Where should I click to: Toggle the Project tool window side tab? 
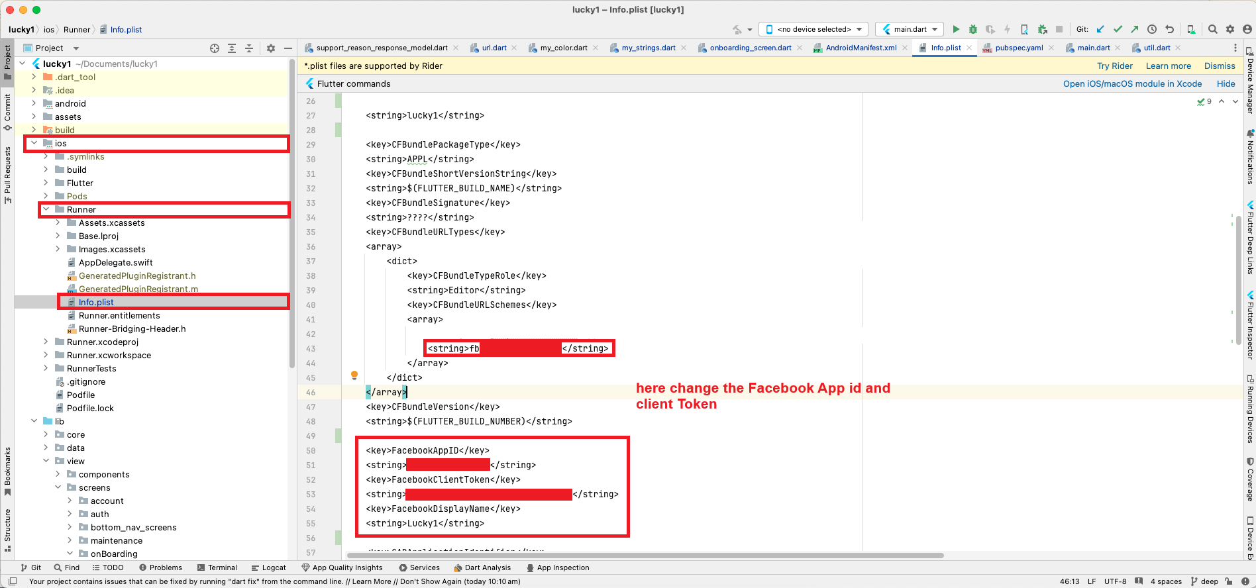(7, 61)
